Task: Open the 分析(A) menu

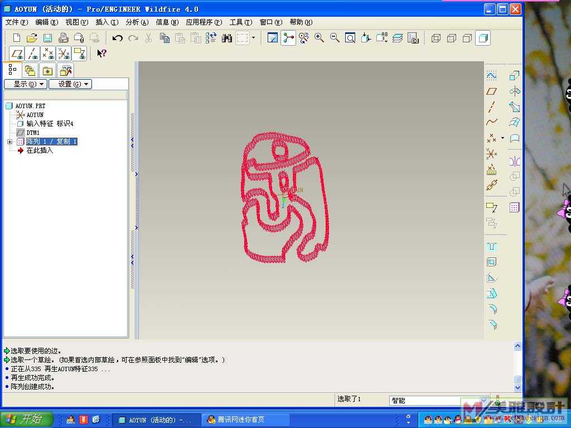Action: pos(137,22)
